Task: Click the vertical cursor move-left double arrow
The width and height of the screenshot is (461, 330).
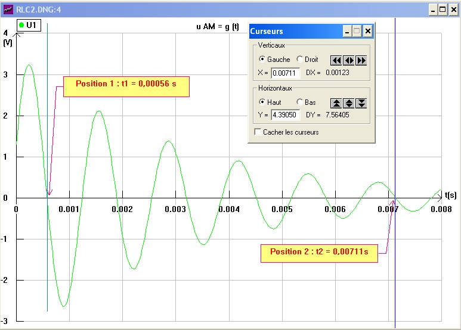Action: pyautogui.click(x=336, y=60)
